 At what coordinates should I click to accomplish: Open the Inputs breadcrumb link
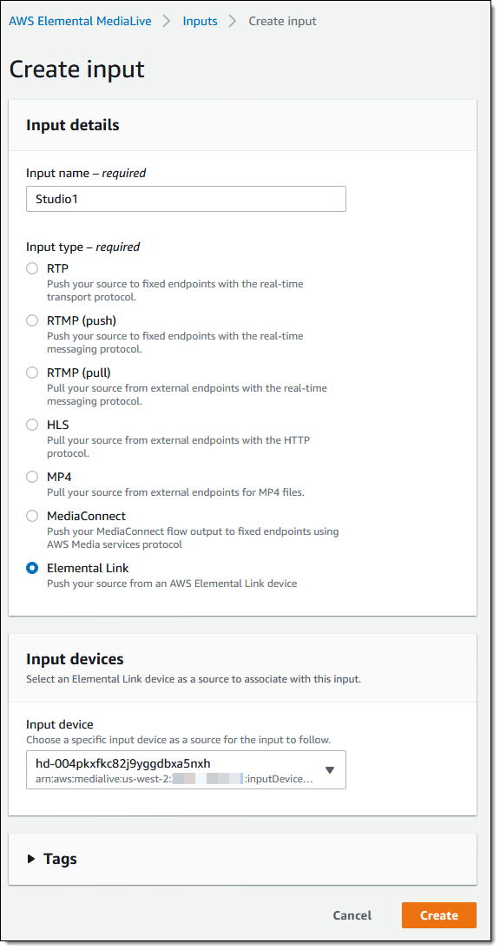(200, 21)
